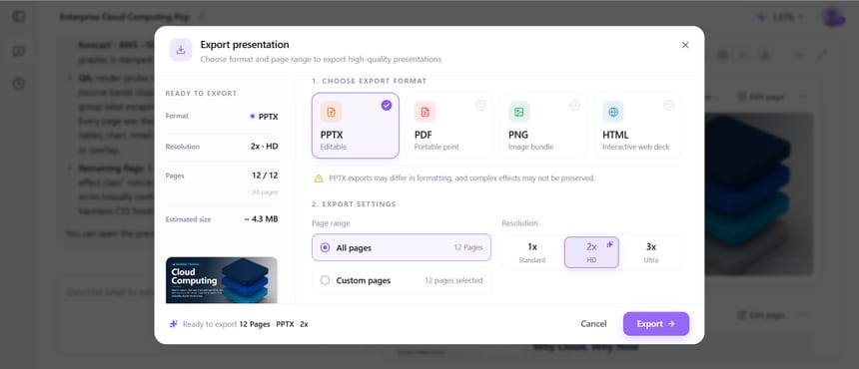Select the PNG image bundle format

543,126
